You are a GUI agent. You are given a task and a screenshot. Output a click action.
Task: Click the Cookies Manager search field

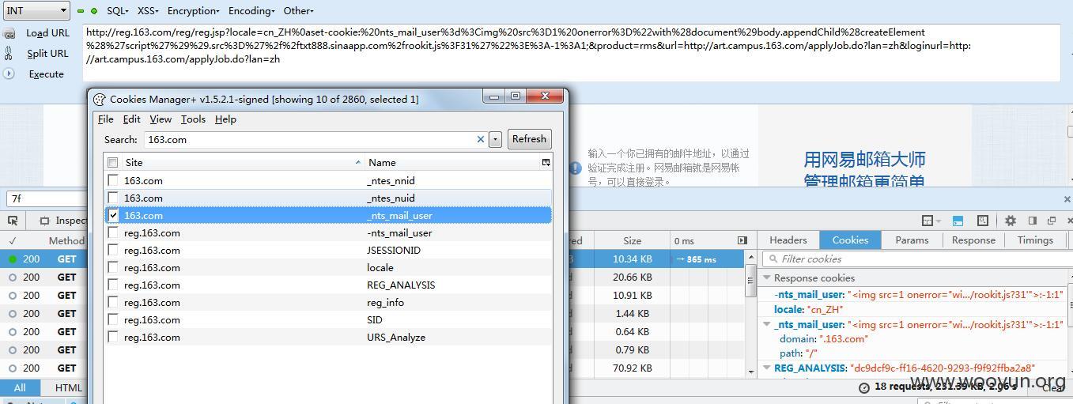pyautogui.click(x=315, y=139)
